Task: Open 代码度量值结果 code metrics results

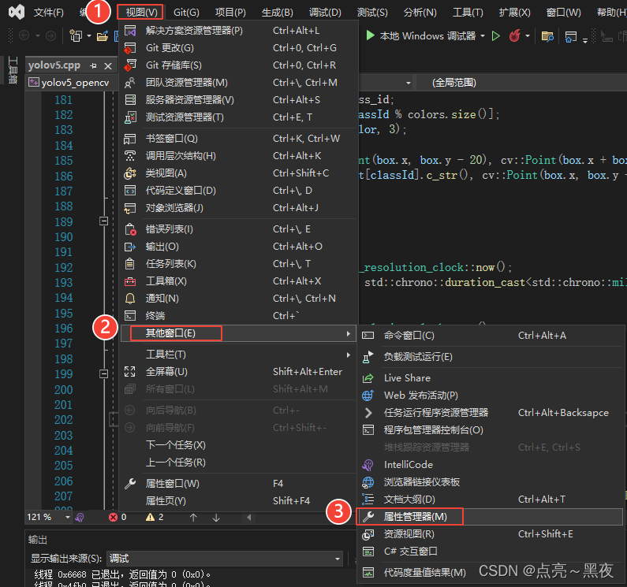Action: pyautogui.click(x=491, y=573)
